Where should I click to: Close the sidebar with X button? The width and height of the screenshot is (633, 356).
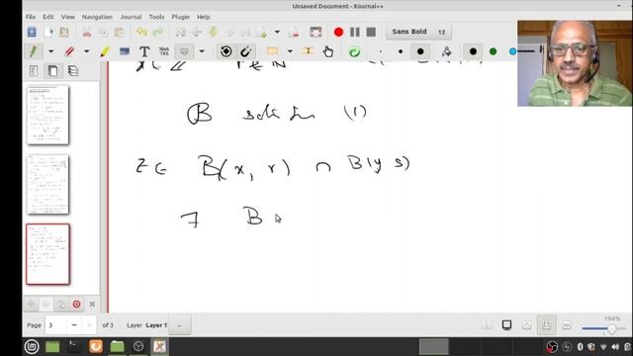92,305
